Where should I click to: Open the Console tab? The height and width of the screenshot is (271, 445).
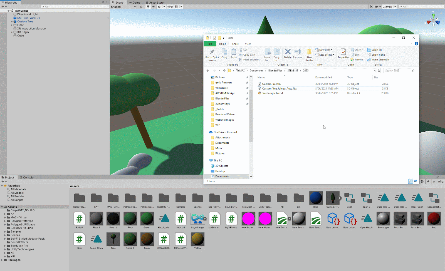pyautogui.click(x=26, y=177)
